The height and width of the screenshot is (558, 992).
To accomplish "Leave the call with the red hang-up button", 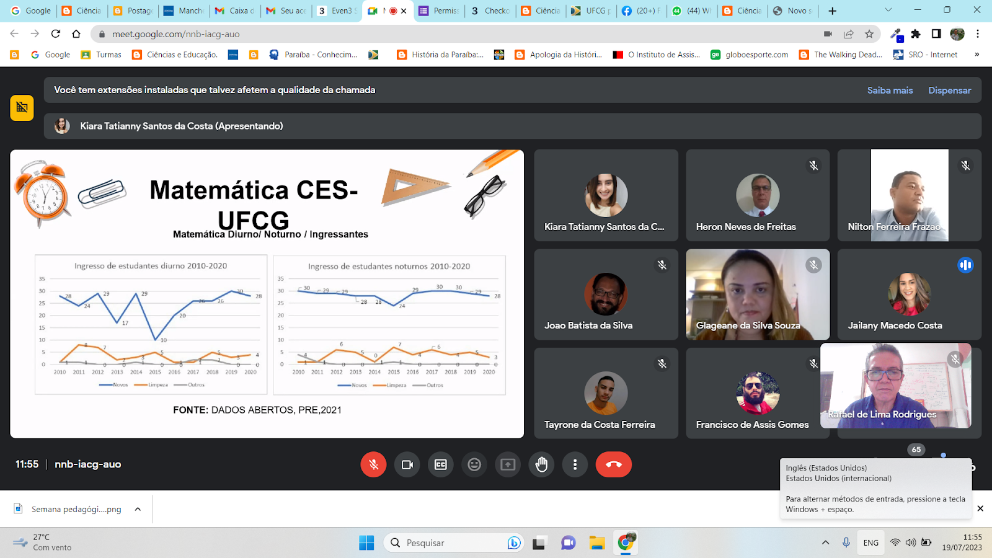I will 613,464.
